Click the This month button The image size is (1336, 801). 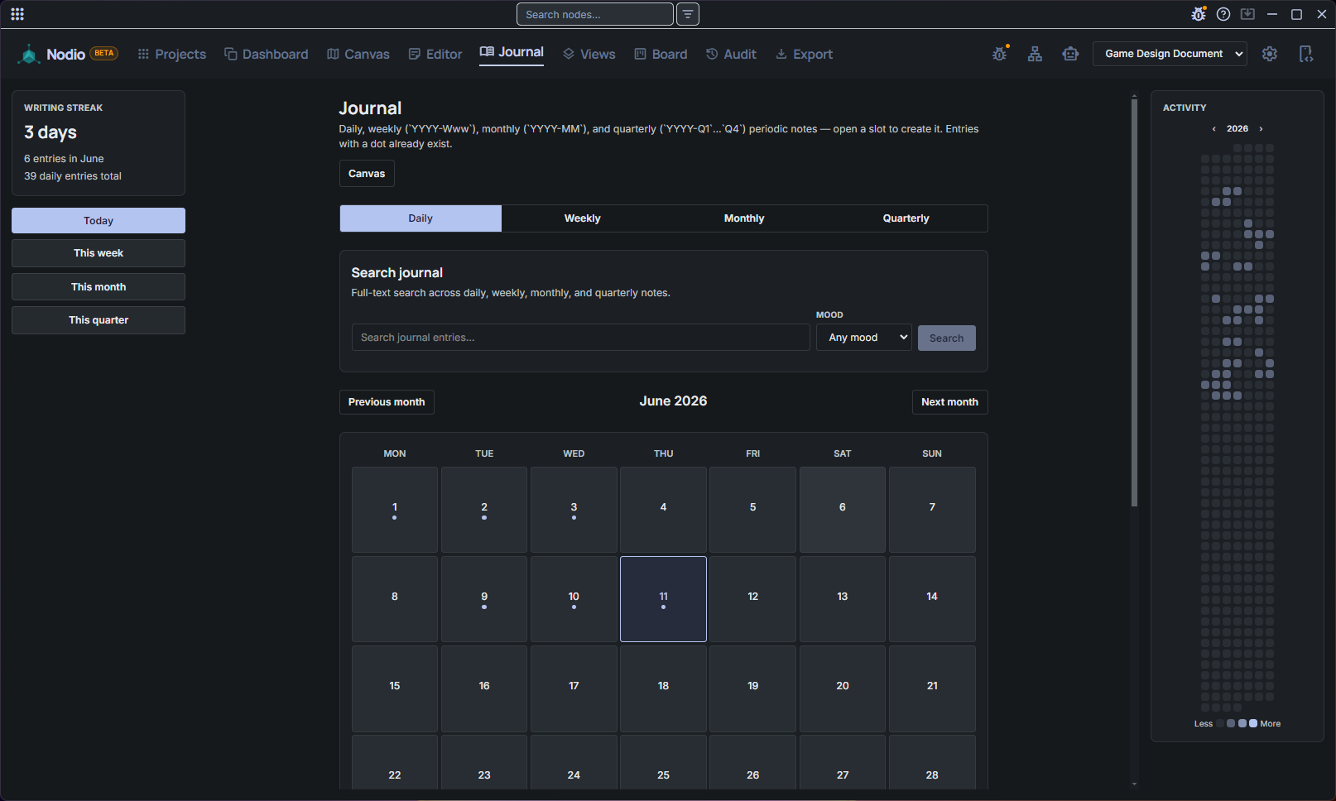[99, 287]
